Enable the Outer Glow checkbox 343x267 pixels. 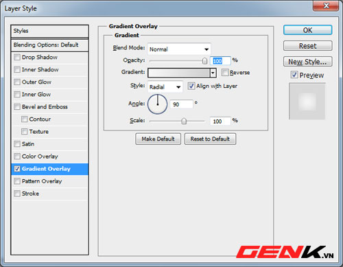(17, 82)
